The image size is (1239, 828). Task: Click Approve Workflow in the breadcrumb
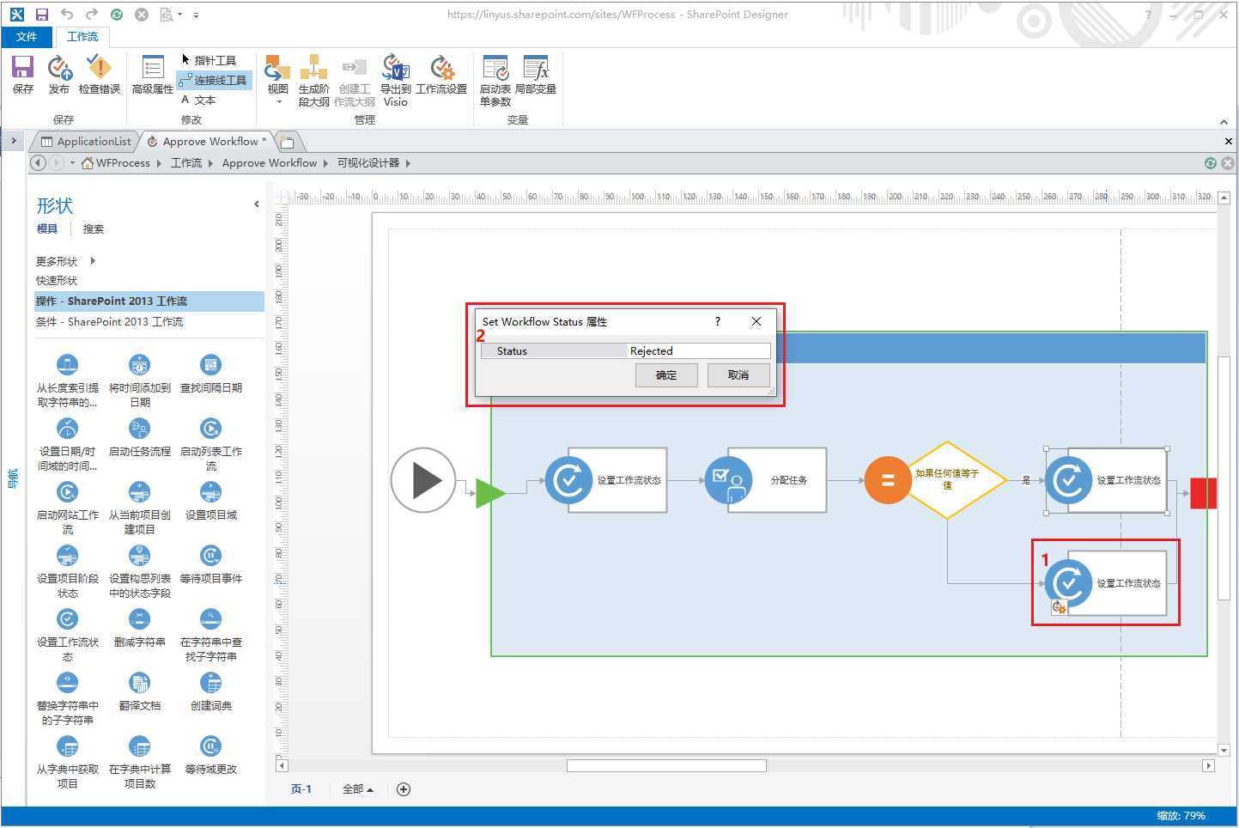click(270, 163)
